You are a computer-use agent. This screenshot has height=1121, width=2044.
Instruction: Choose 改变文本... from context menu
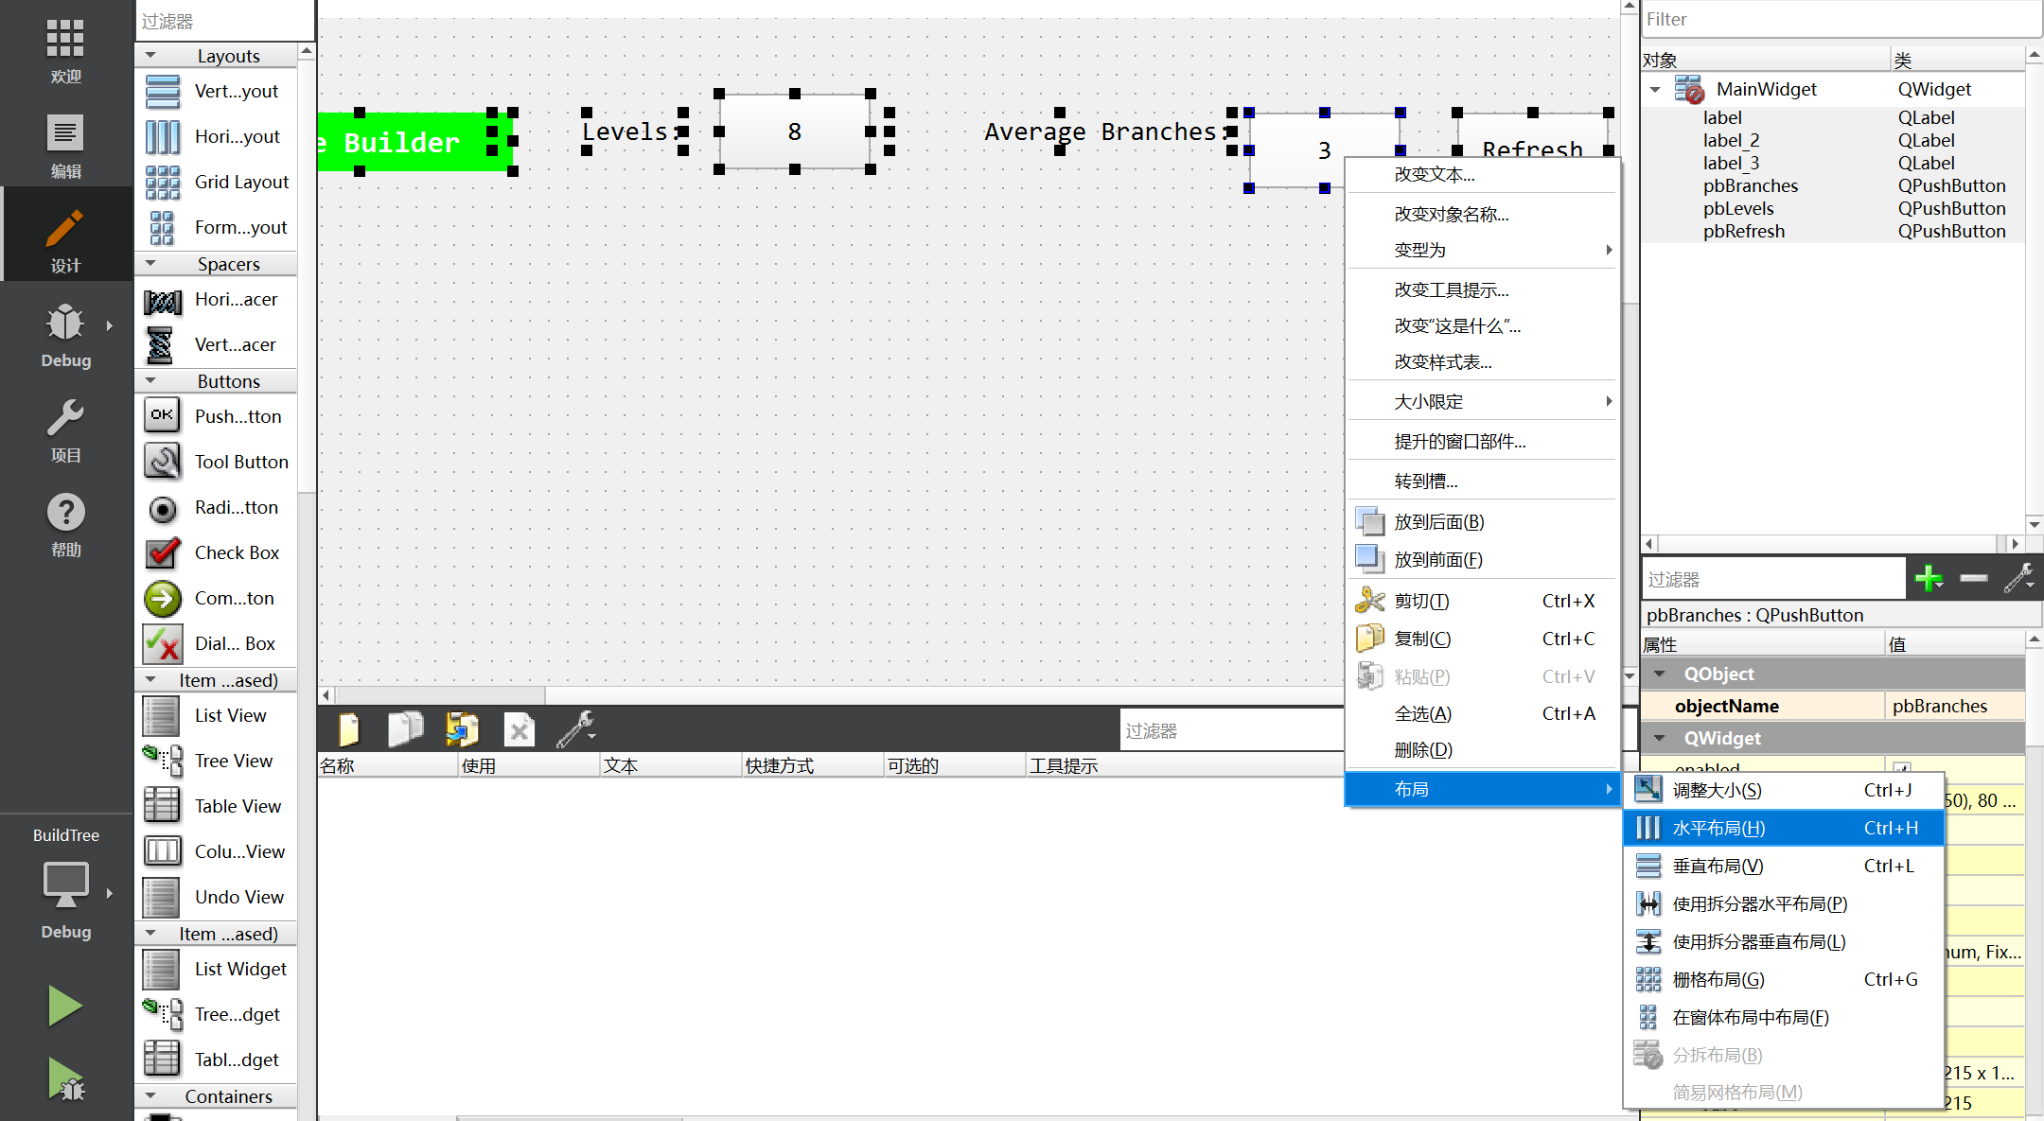[1482, 175]
